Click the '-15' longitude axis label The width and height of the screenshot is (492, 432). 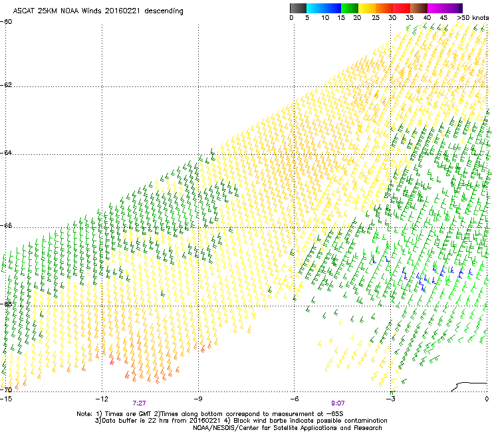6,399
